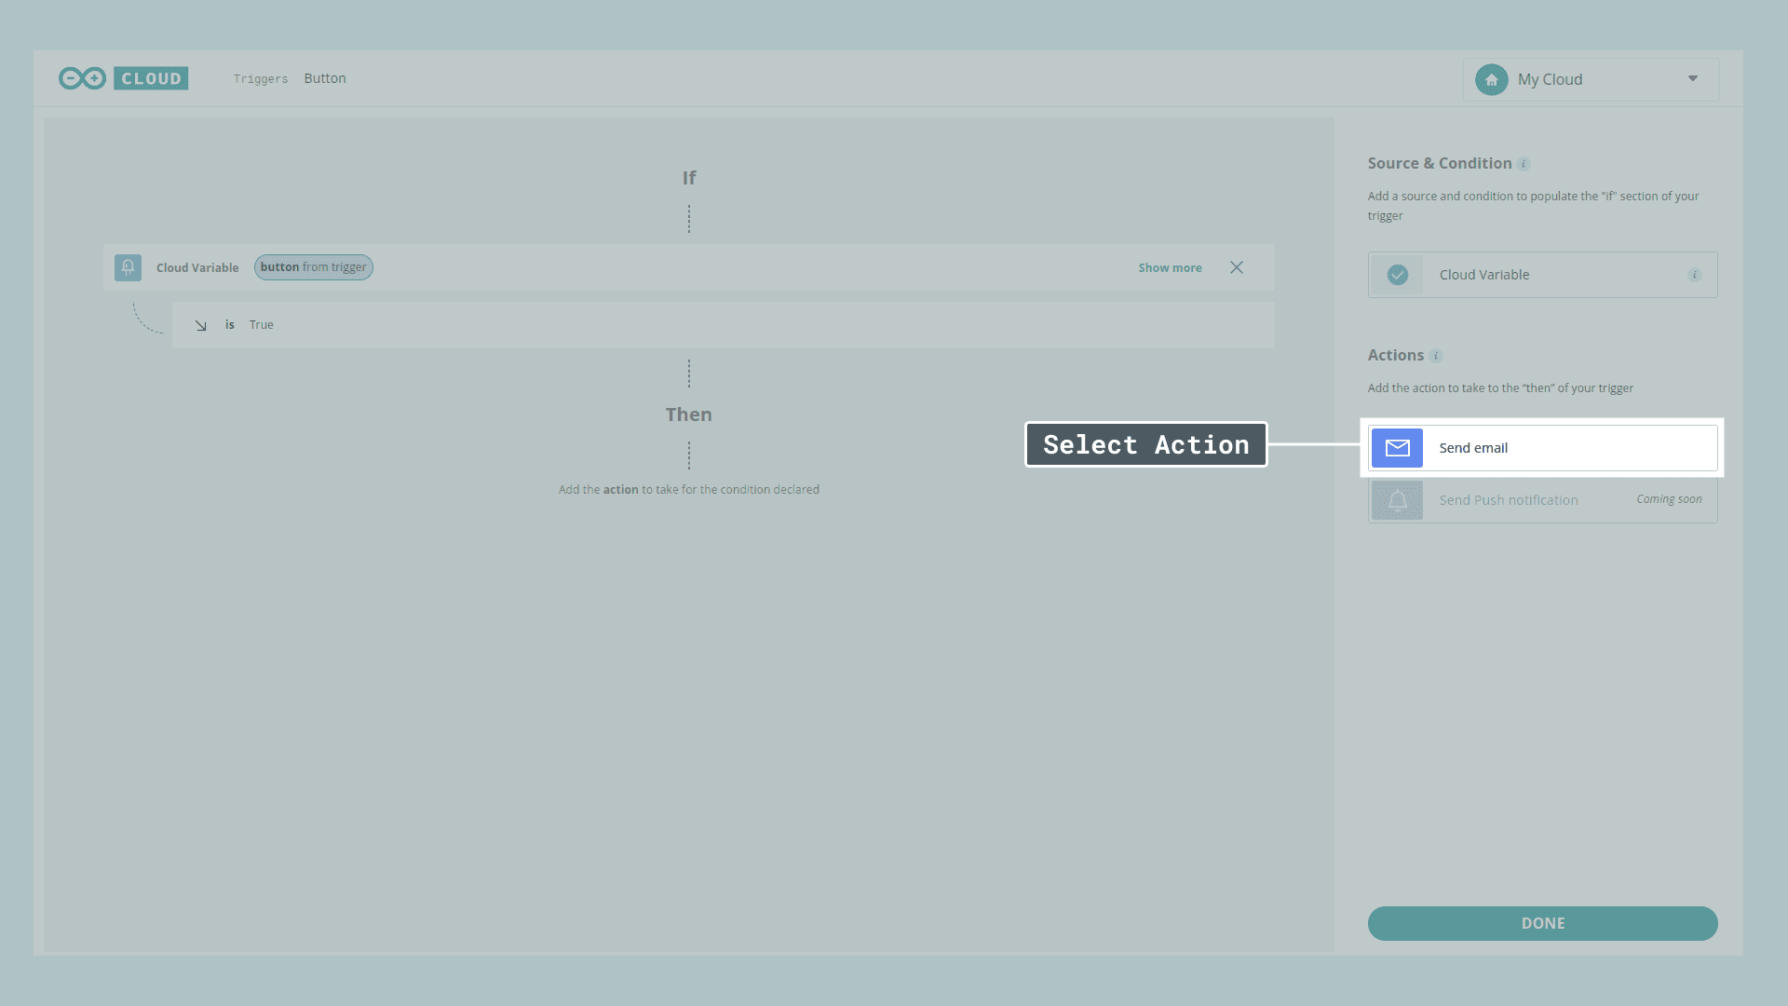Click the Button trigger name in breadcrumb
1788x1006 pixels.
coord(325,78)
